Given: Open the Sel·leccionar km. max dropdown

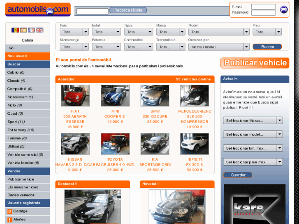Looking at the screenshot, I should (253, 148).
